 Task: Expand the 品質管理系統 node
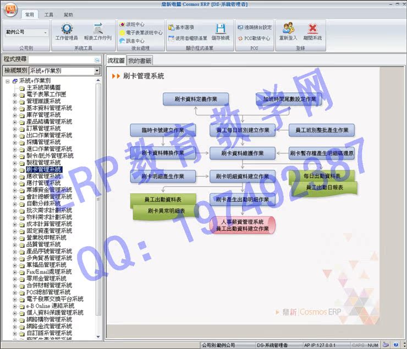(x=15, y=245)
